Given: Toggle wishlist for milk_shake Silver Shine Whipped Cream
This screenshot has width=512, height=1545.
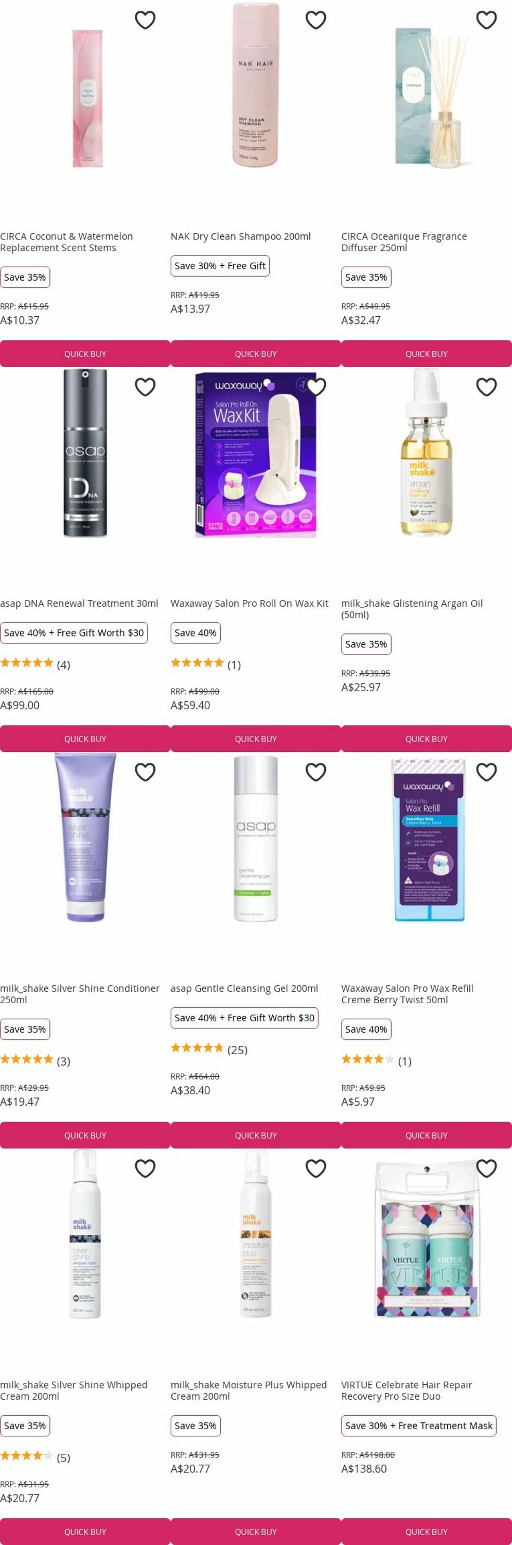Looking at the screenshot, I should coord(145,1169).
